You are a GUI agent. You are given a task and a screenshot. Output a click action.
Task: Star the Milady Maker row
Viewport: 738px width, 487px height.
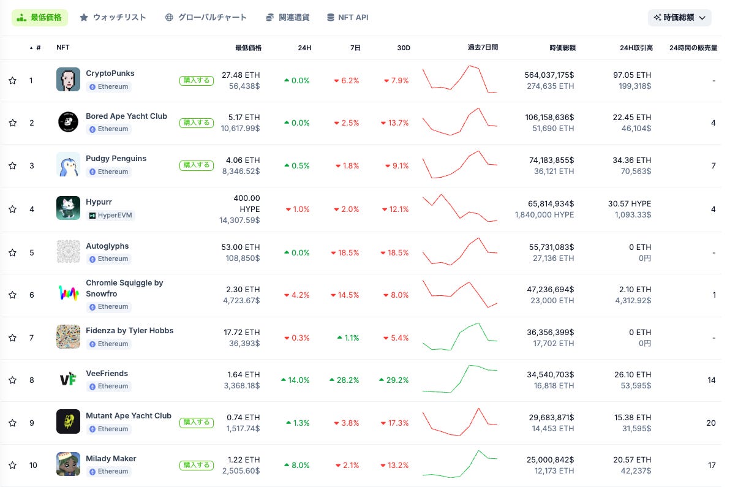12,465
